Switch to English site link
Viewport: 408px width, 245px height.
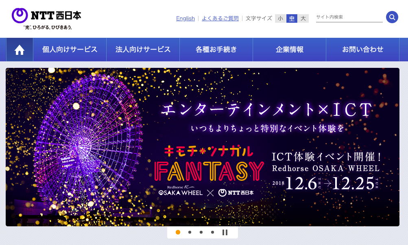185,18
